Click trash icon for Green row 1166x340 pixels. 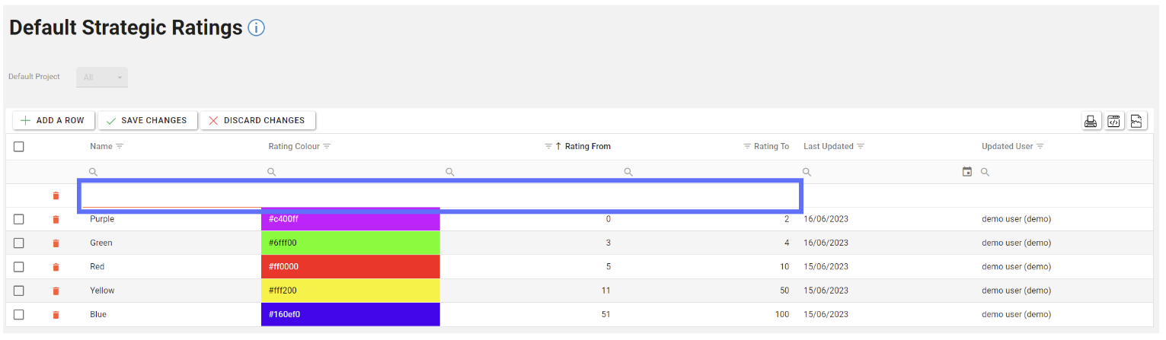pyautogui.click(x=56, y=243)
